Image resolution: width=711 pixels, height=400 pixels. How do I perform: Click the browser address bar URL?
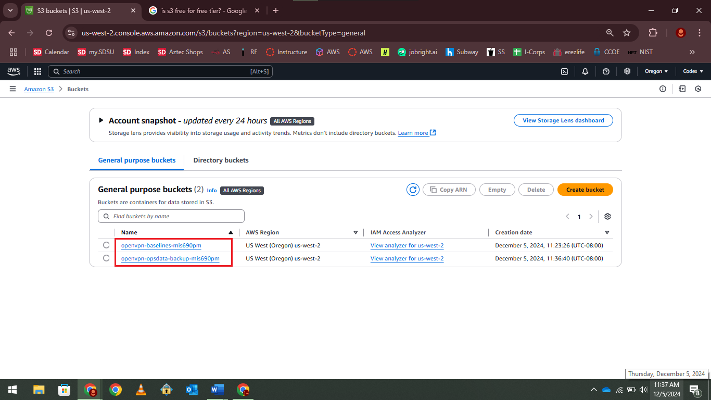pyautogui.click(x=224, y=33)
